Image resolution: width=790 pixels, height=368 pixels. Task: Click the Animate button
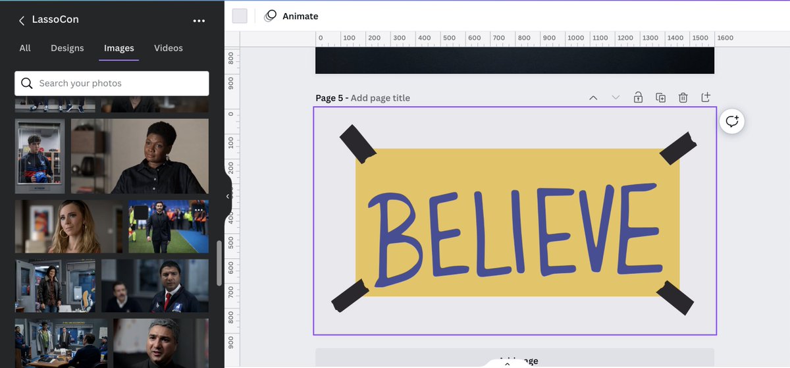pos(291,16)
